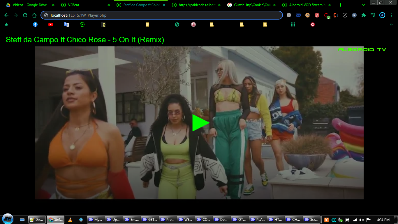Reload the current page
Image resolution: width=398 pixels, height=224 pixels.
pos(25,15)
